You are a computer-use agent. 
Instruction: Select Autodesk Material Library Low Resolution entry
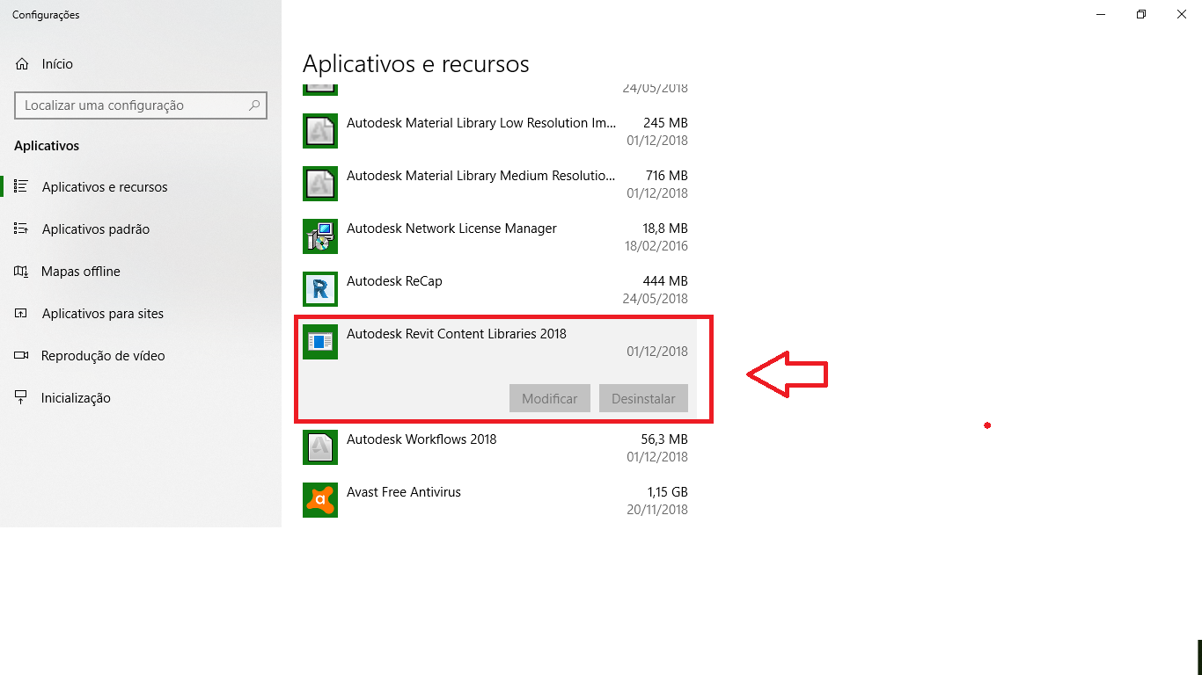[x=481, y=123]
